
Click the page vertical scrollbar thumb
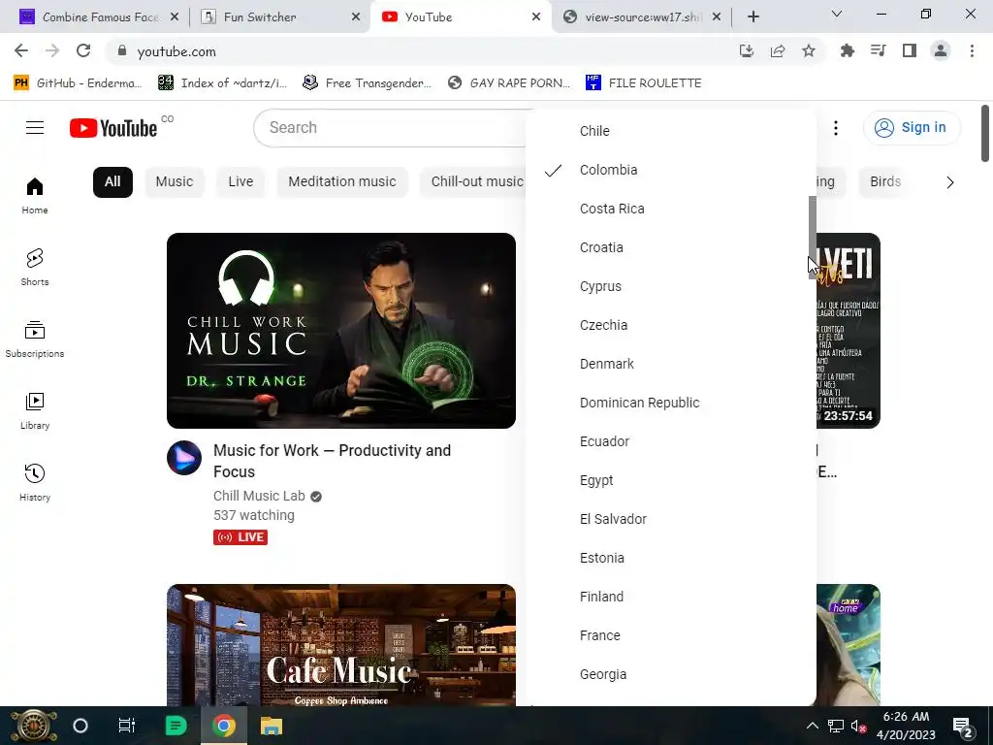[x=985, y=133]
